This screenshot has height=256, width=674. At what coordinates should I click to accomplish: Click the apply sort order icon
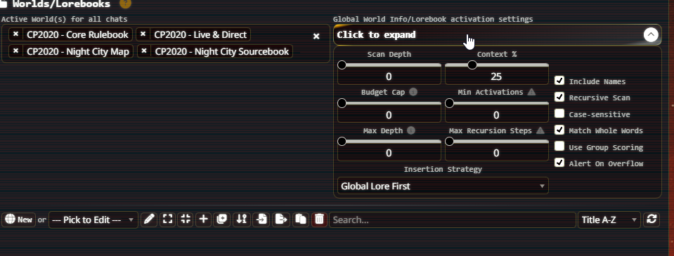(242, 220)
